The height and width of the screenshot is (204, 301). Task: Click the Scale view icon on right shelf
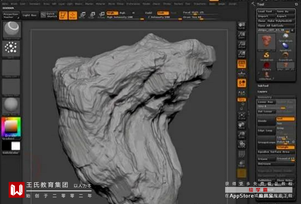coord(241,135)
